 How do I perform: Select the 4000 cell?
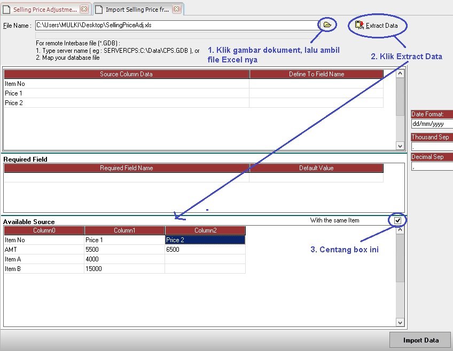point(124,259)
